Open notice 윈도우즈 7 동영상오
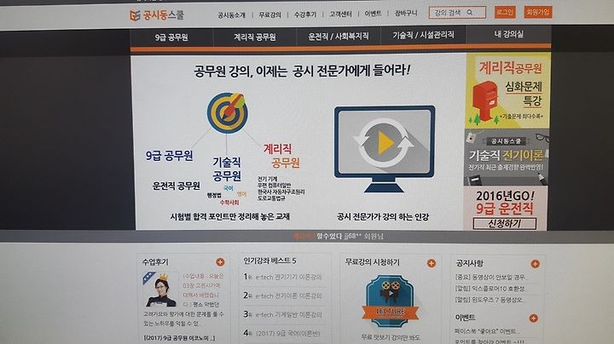The width and height of the screenshot is (614, 344). (x=489, y=301)
